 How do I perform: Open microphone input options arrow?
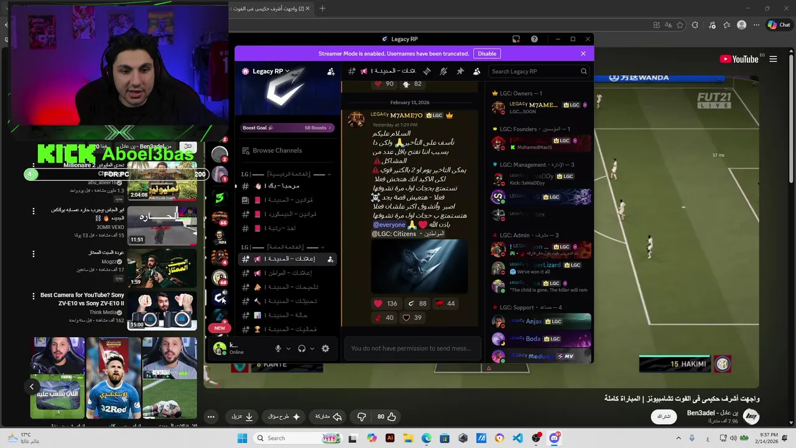point(289,348)
